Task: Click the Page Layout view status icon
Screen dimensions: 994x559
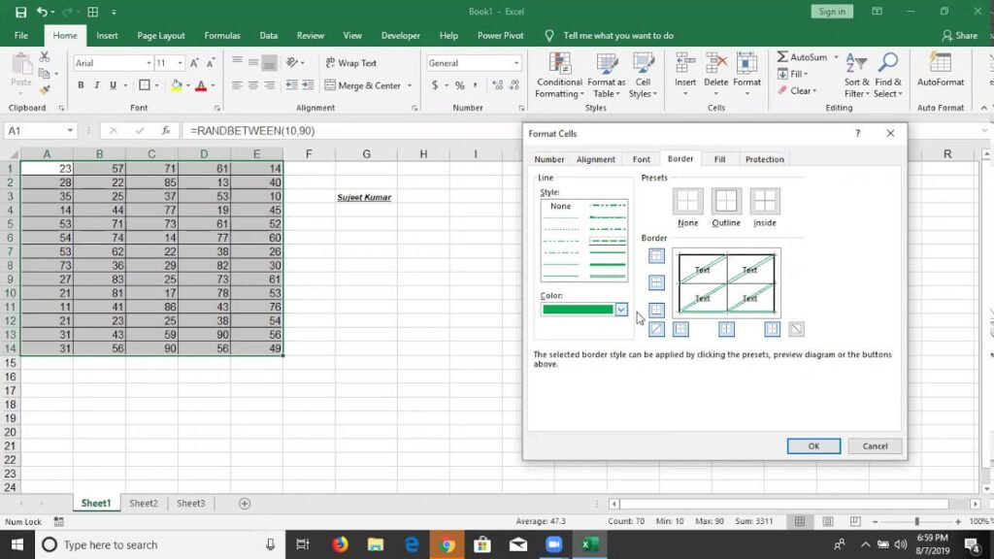Action: [828, 521]
